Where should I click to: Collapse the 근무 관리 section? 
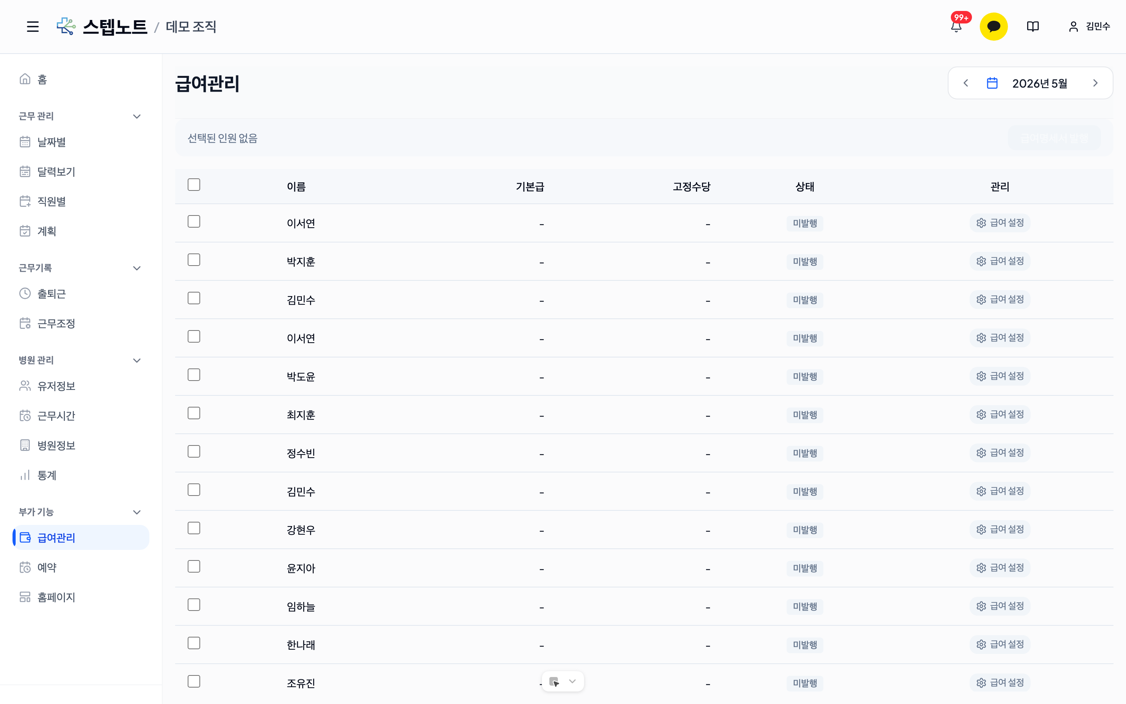point(137,116)
